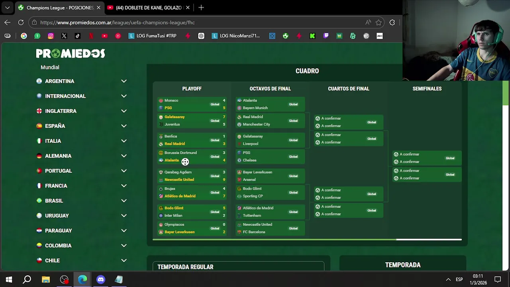Open a new browser tab with plus
Screen dimensions: 510x287
[x=201, y=8]
